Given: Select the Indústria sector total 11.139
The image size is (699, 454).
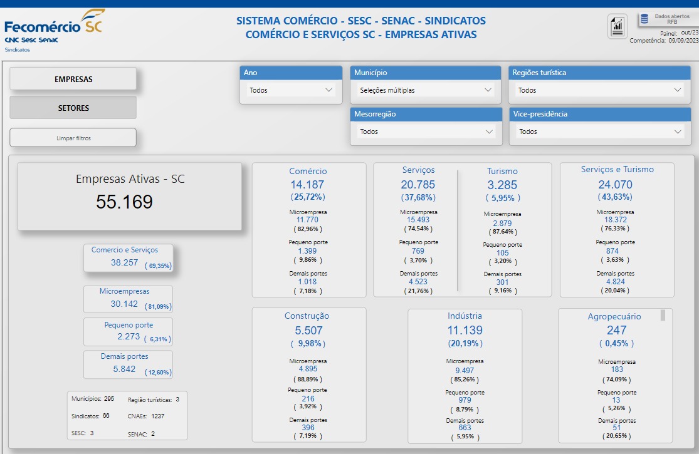Looking at the screenshot, I should click(465, 331).
